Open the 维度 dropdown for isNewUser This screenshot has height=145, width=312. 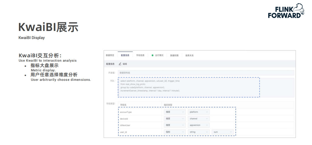coord(175,125)
